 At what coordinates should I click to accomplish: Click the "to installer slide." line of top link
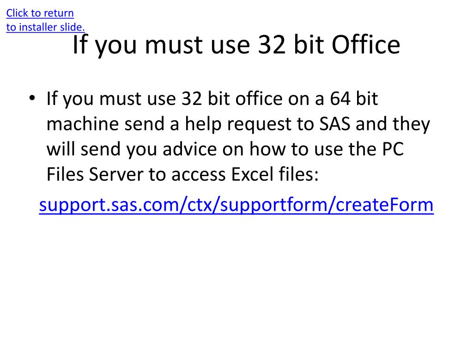pos(45,27)
